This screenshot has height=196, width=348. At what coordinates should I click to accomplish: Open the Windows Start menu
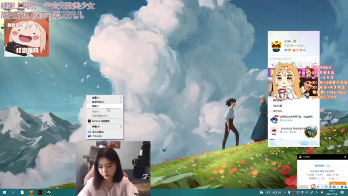(x=4, y=192)
